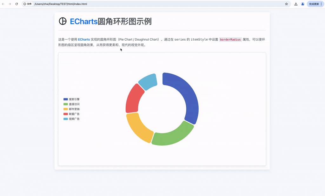325x196 pixels.
Task: Click the forward navigation arrow
Action: coord(10,4)
